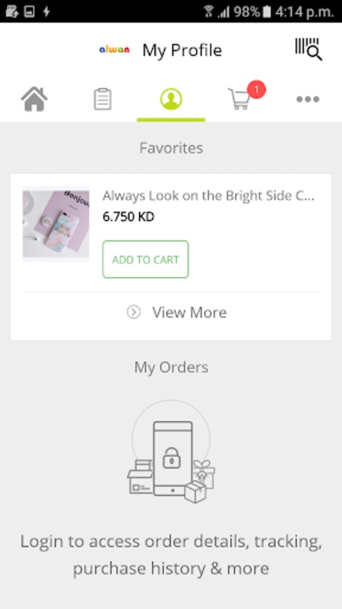Click ADD TO CART button
Screen dimensions: 342x609
(145, 260)
